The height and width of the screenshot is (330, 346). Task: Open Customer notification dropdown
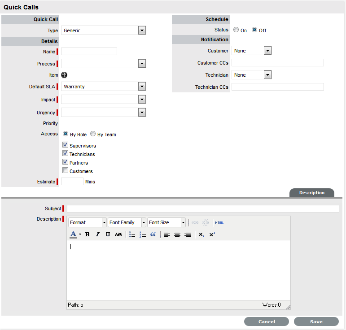click(x=252, y=51)
